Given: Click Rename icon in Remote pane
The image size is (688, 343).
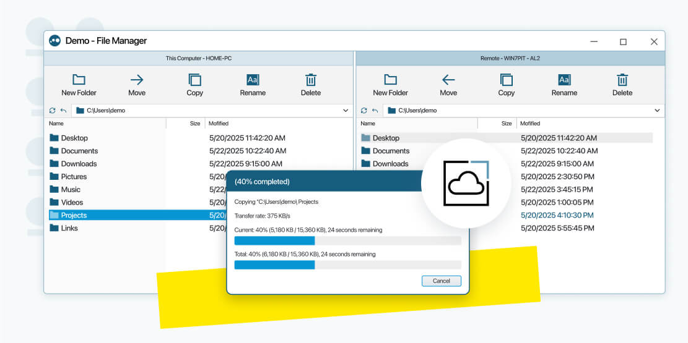Looking at the screenshot, I should [x=564, y=80].
